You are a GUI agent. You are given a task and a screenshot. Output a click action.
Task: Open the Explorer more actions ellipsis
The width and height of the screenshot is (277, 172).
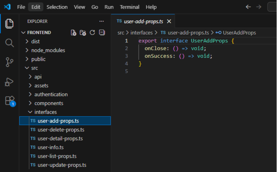tap(102, 21)
